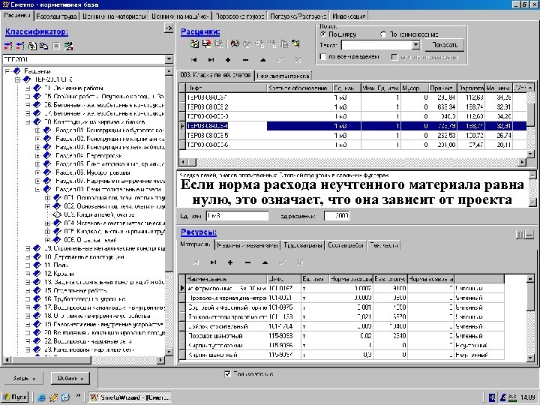Open the 'Погрузка/Разгрузка' top tab

(x=298, y=16)
